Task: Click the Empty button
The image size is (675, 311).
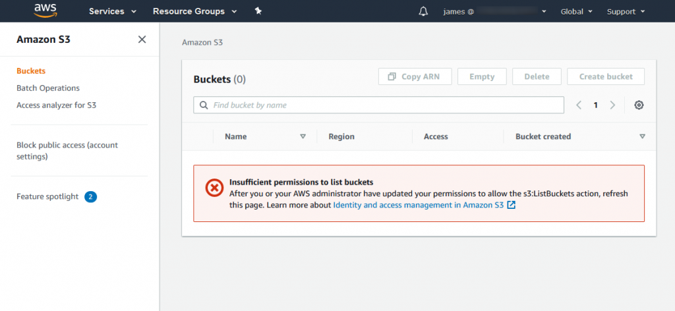Action: tap(482, 76)
